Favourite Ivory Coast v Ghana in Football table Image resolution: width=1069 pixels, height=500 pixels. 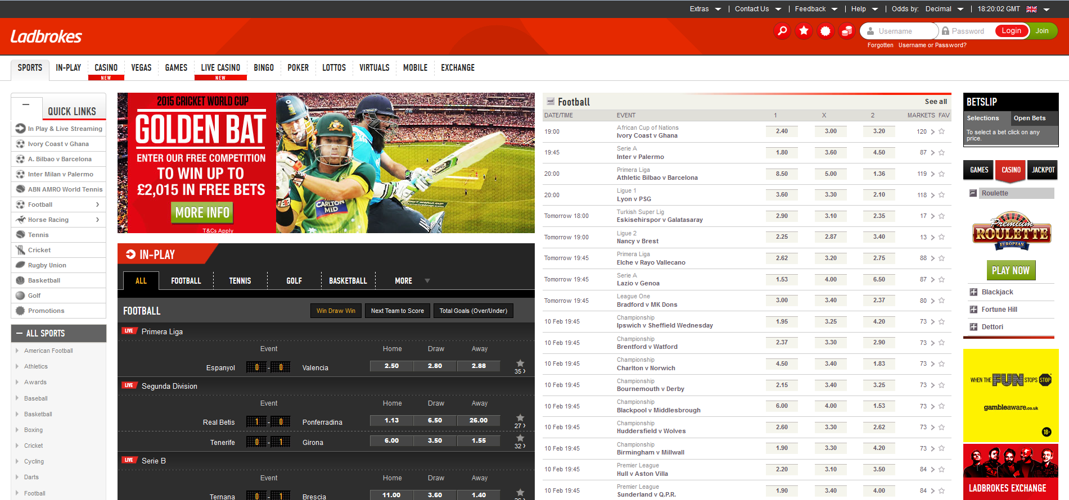pos(941,131)
